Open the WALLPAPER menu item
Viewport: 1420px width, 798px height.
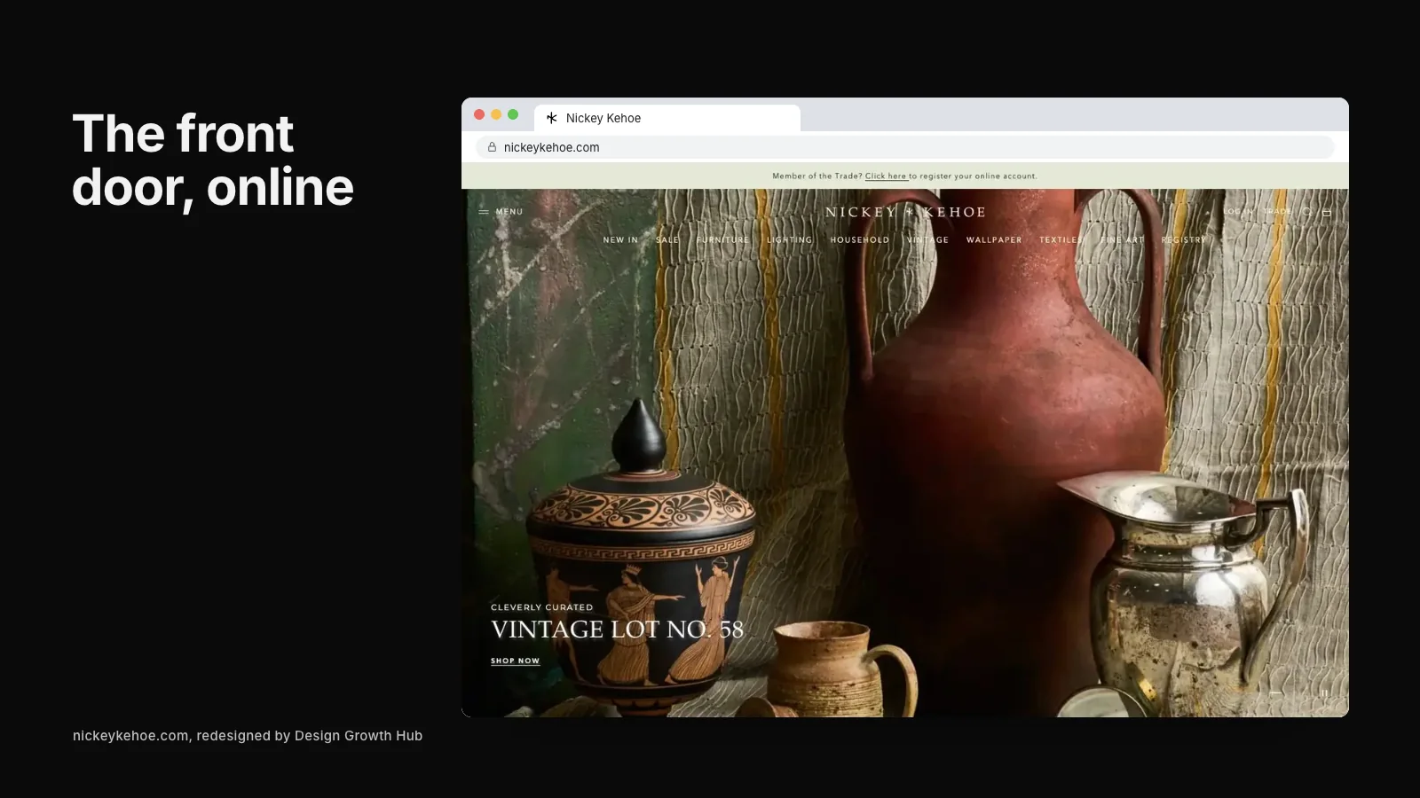click(x=994, y=240)
